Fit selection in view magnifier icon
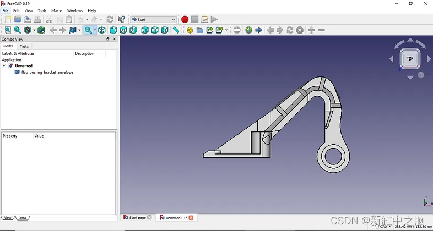Screen dimensions: 433x231 click(18, 30)
